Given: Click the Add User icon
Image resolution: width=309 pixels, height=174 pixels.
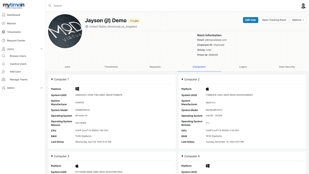Looking at the screenshot, I should tap(4, 72).
